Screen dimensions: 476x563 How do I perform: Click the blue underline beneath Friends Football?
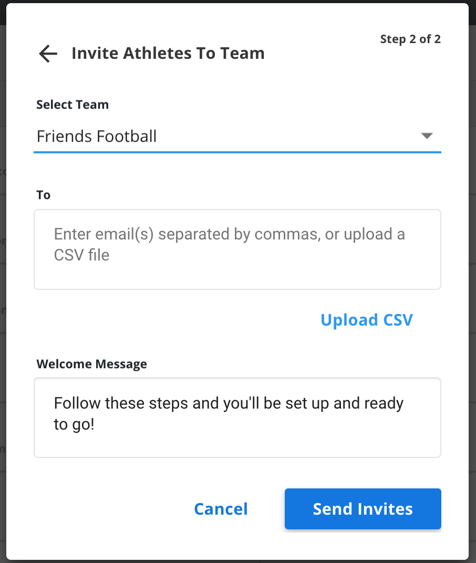pyautogui.click(x=237, y=152)
